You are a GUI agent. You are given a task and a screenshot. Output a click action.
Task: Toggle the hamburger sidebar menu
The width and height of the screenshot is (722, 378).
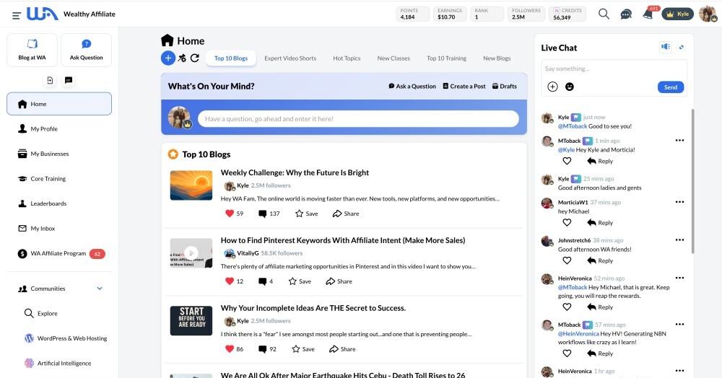(x=16, y=14)
